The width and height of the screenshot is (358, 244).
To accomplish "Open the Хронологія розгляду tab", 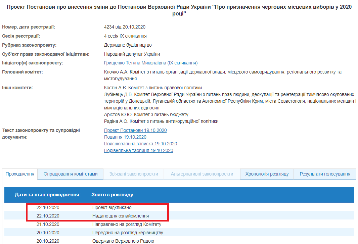I will coord(267,174).
